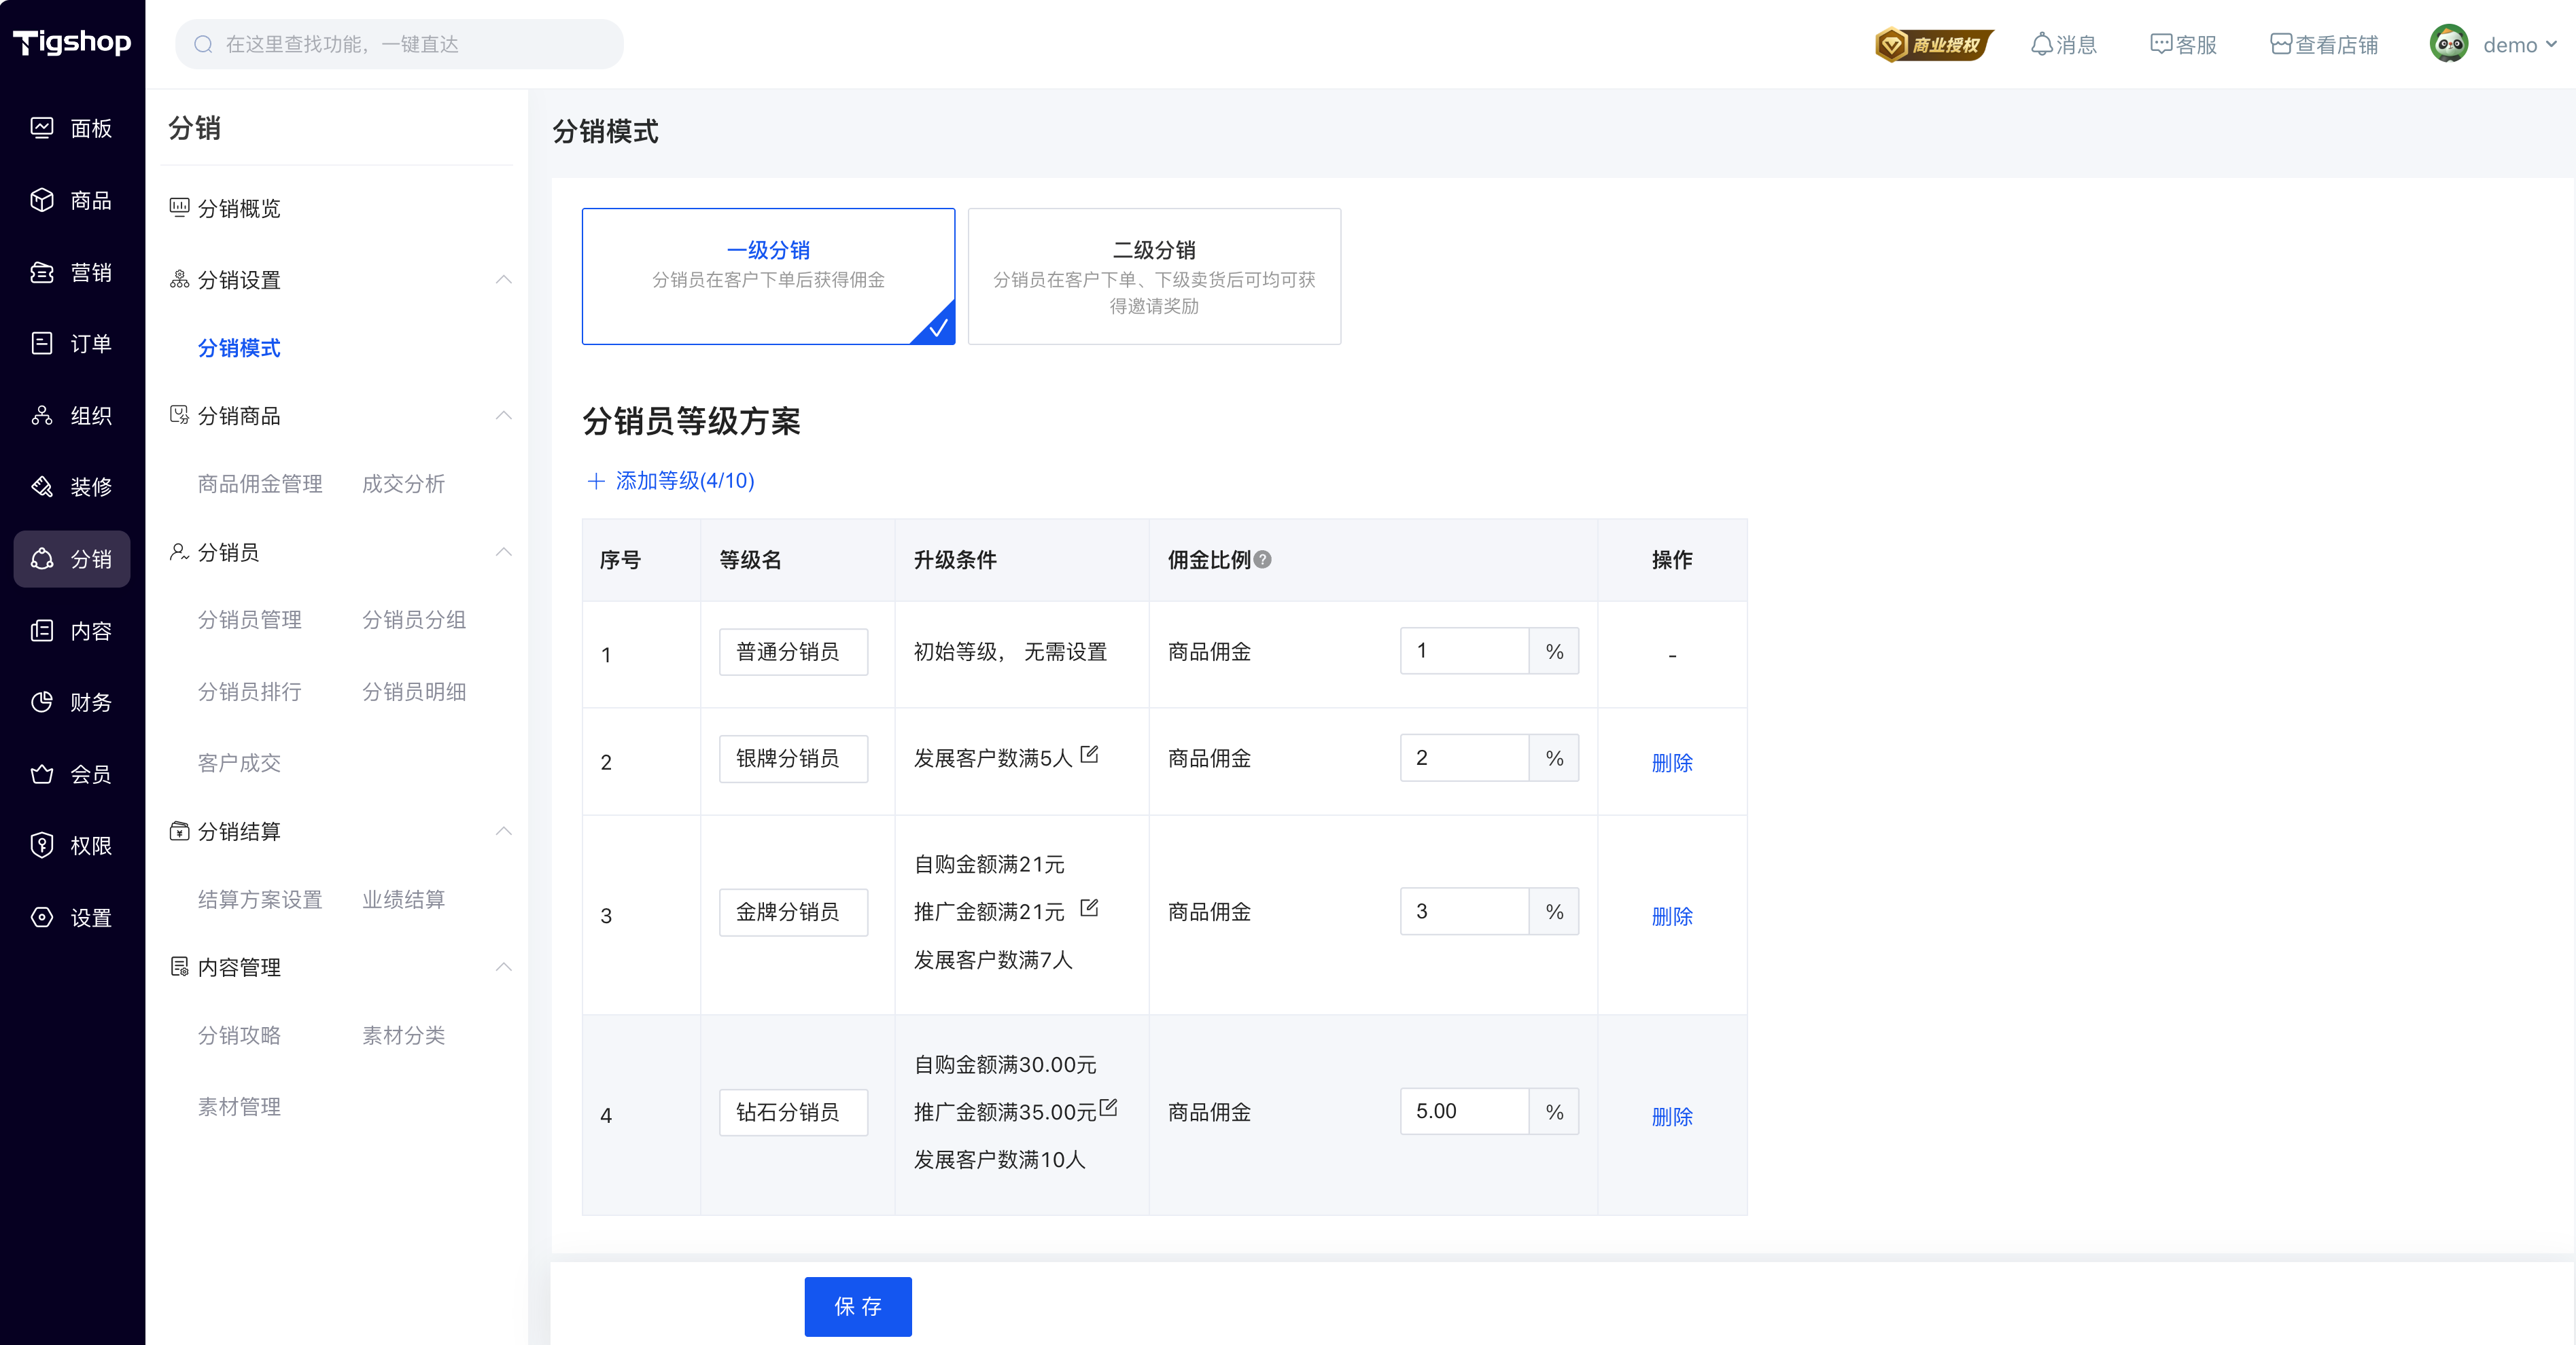Screen dimensions: 2576x1345
Task: Open the 财务 finance icon in sidebar
Action: [x=42, y=702]
